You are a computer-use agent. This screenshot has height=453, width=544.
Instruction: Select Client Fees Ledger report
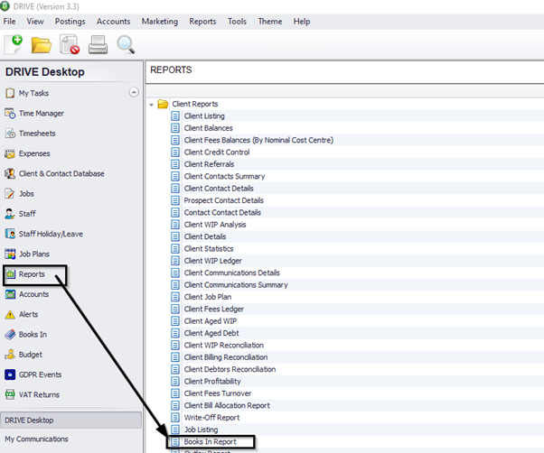pos(213,309)
